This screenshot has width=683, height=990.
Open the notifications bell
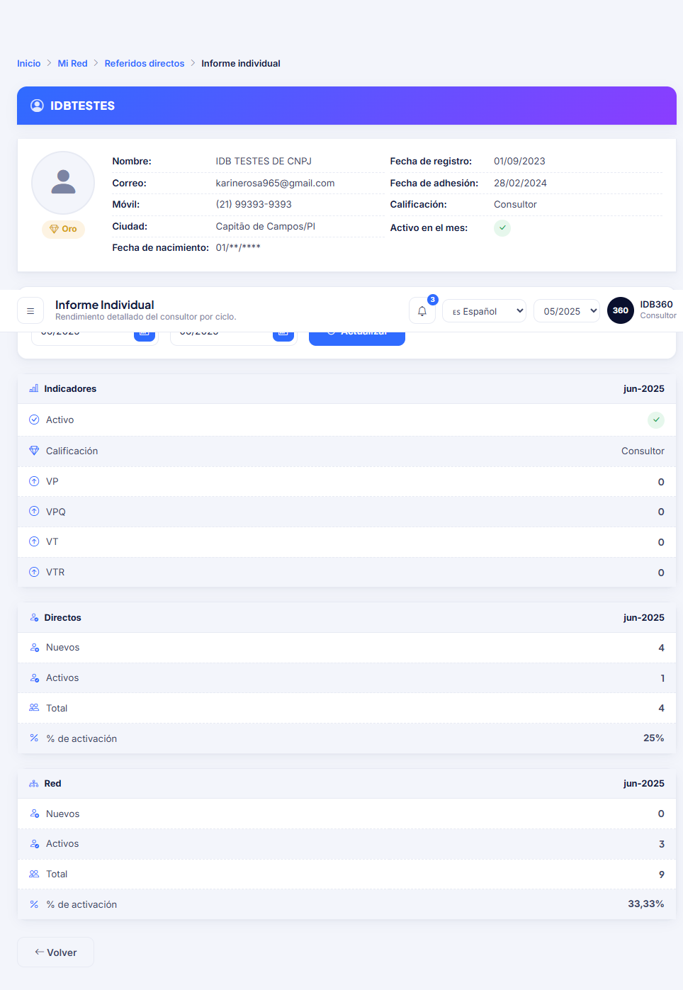pos(422,310)
